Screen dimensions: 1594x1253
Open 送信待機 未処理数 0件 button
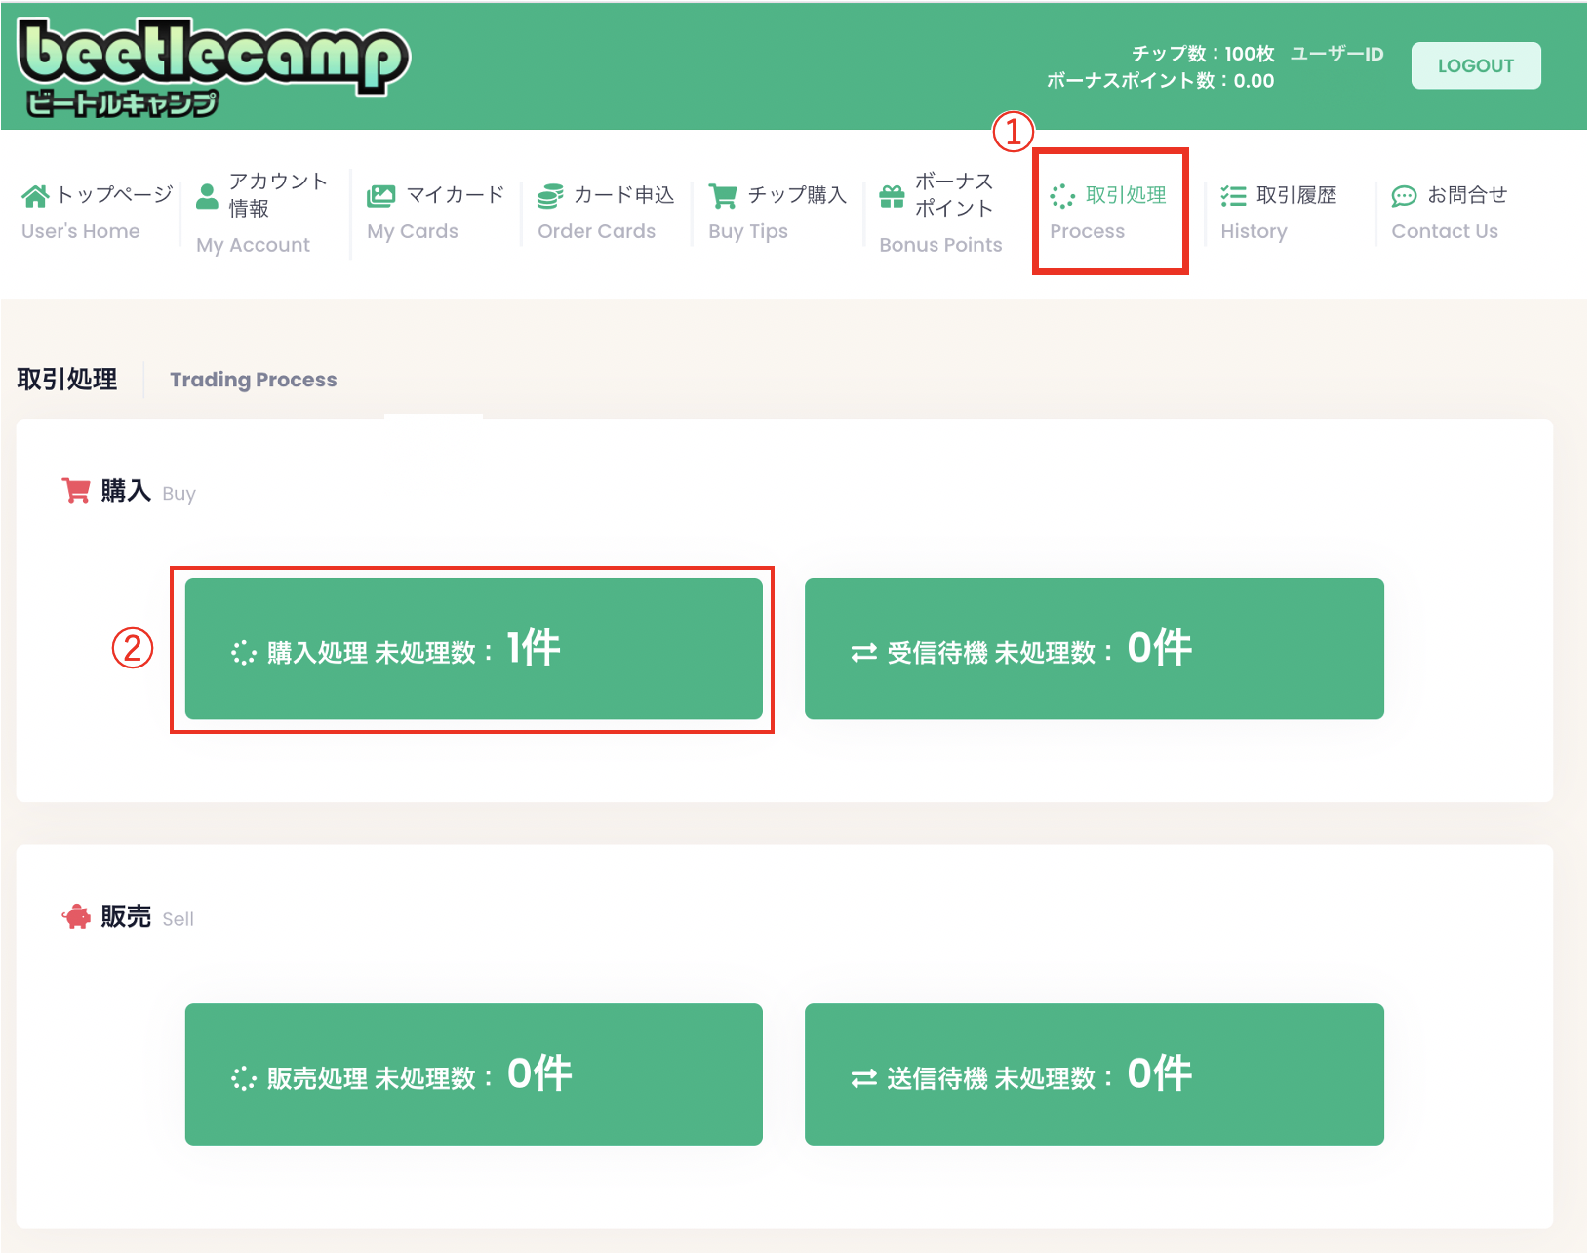pos(1094,1073)
